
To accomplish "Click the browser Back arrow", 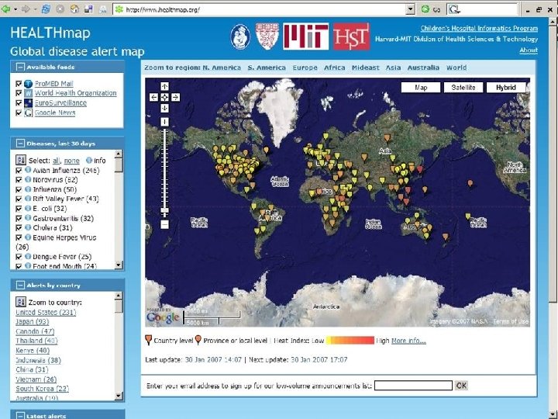I will click(x=5, y=9).
